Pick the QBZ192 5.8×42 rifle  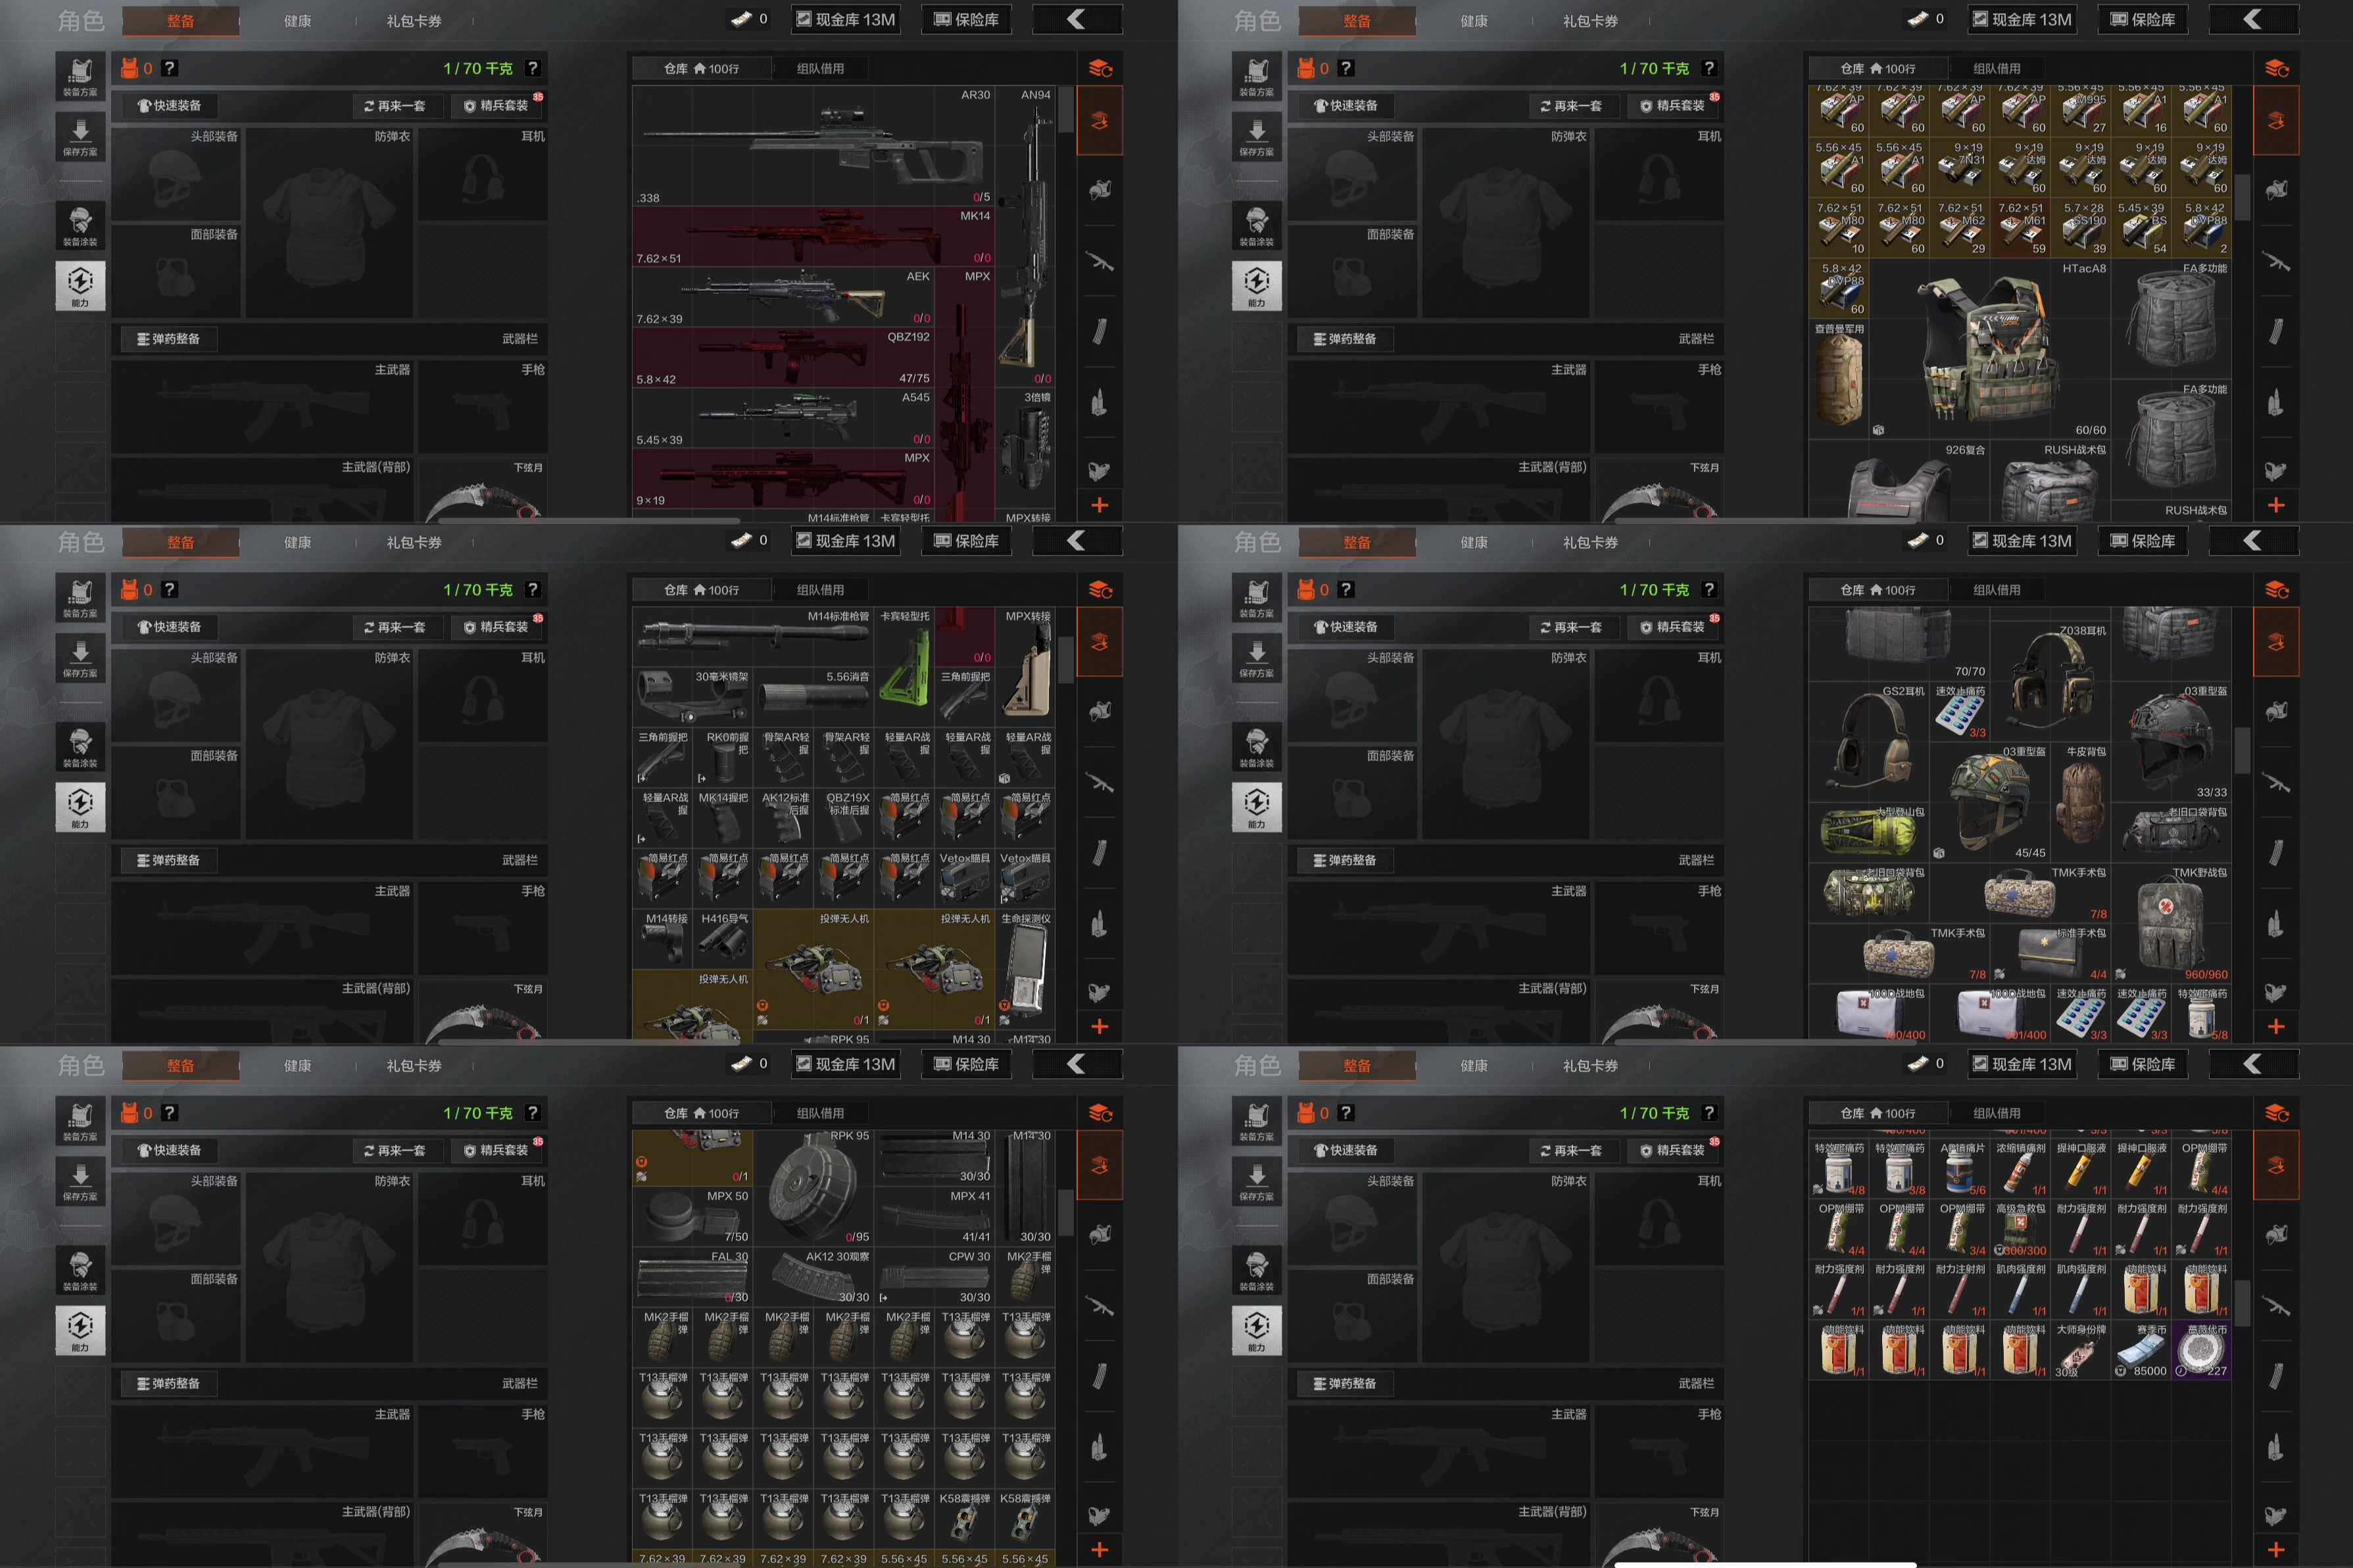pos(782,358)
